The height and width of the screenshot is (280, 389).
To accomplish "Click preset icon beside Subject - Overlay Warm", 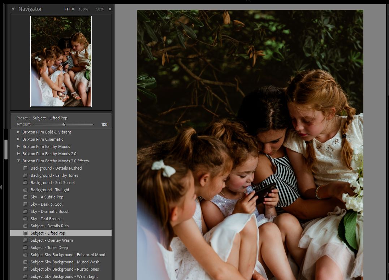I will [x=25, y=240].
